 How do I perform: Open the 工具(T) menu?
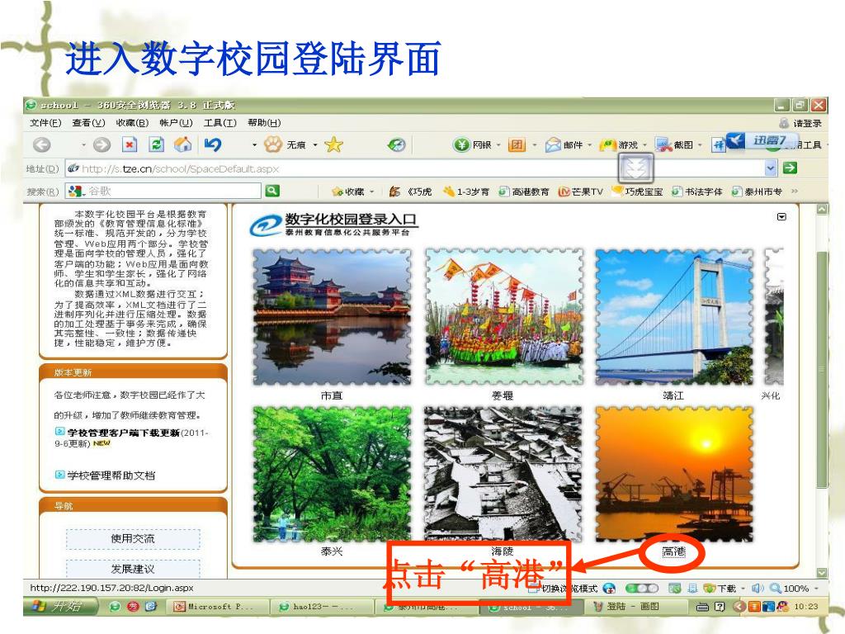click(220, 123)
